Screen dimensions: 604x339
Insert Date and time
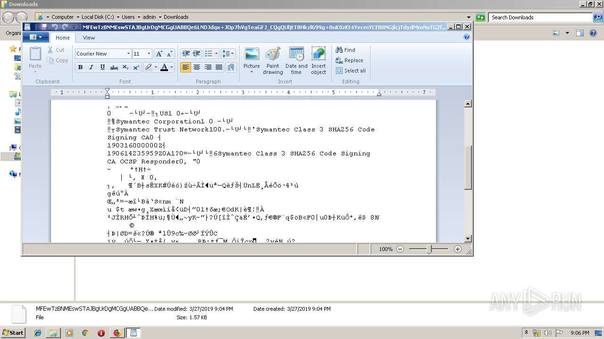296,61
